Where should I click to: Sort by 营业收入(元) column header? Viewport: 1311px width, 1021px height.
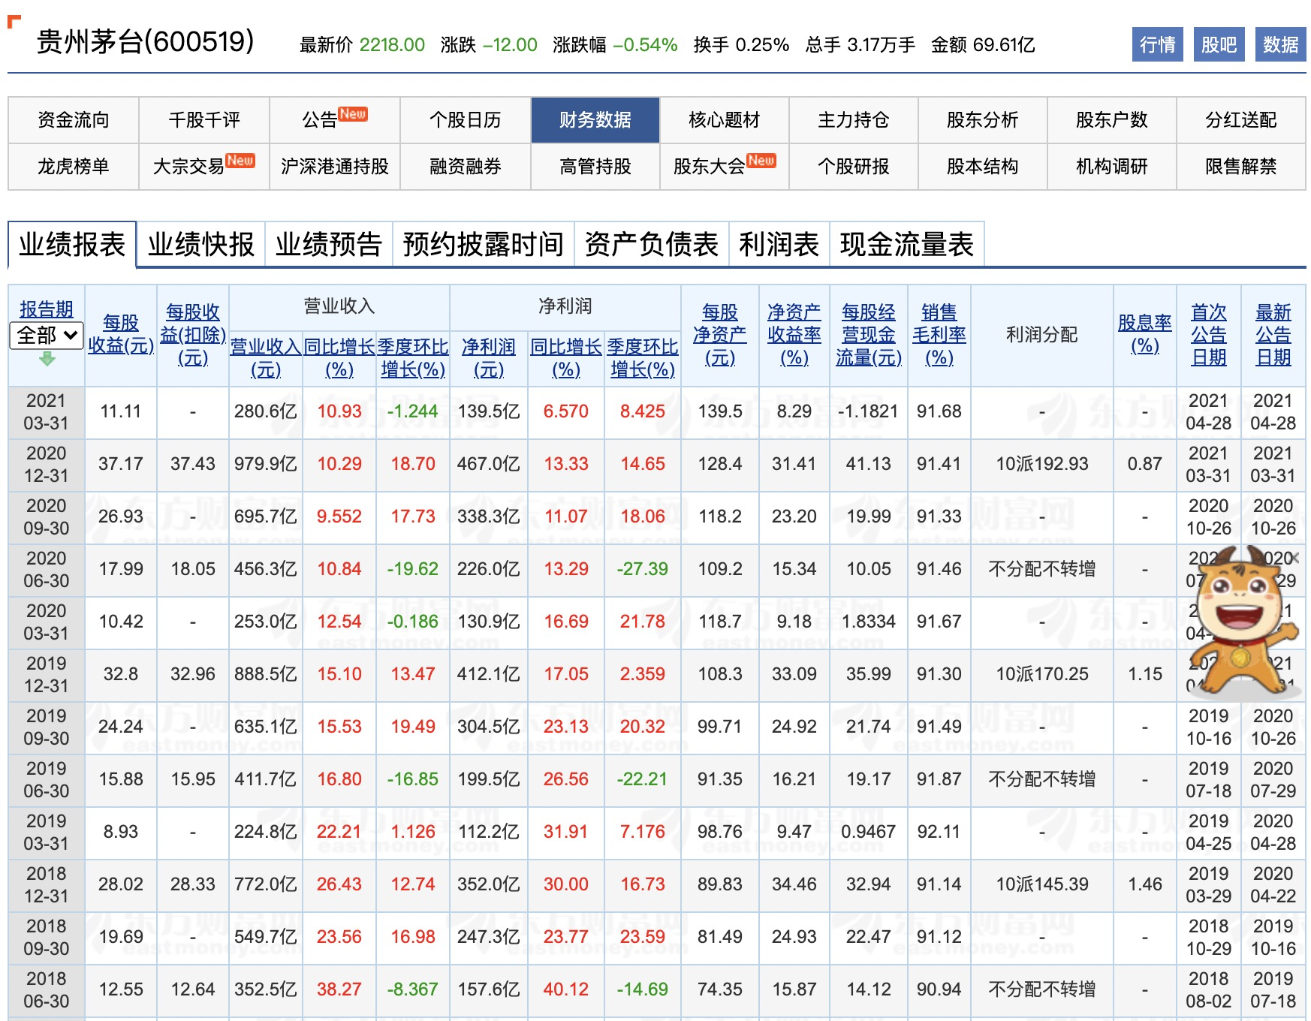[266, 358]
